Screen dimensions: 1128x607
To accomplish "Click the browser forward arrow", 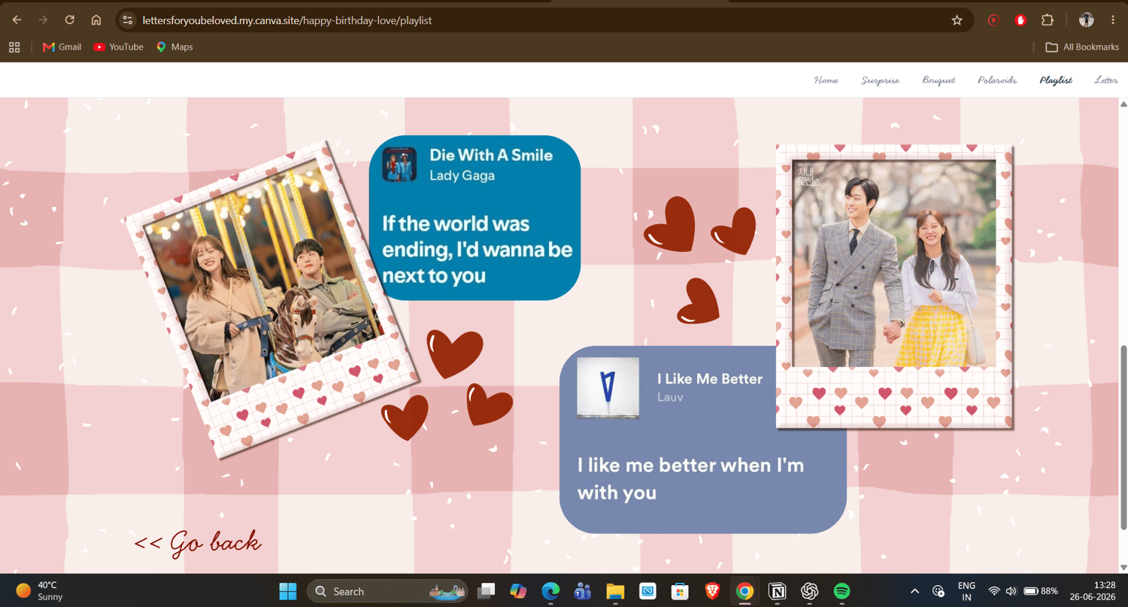I will [x=43, y=20].
